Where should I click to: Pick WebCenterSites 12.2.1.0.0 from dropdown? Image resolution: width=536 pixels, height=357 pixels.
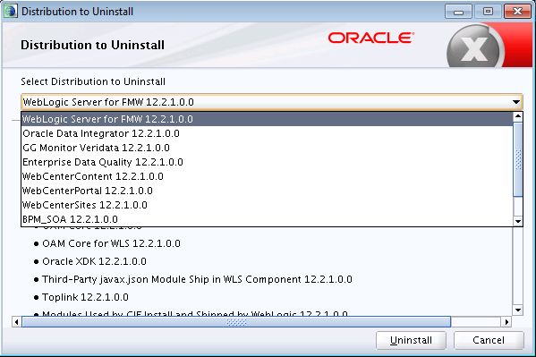pos(267,205)
